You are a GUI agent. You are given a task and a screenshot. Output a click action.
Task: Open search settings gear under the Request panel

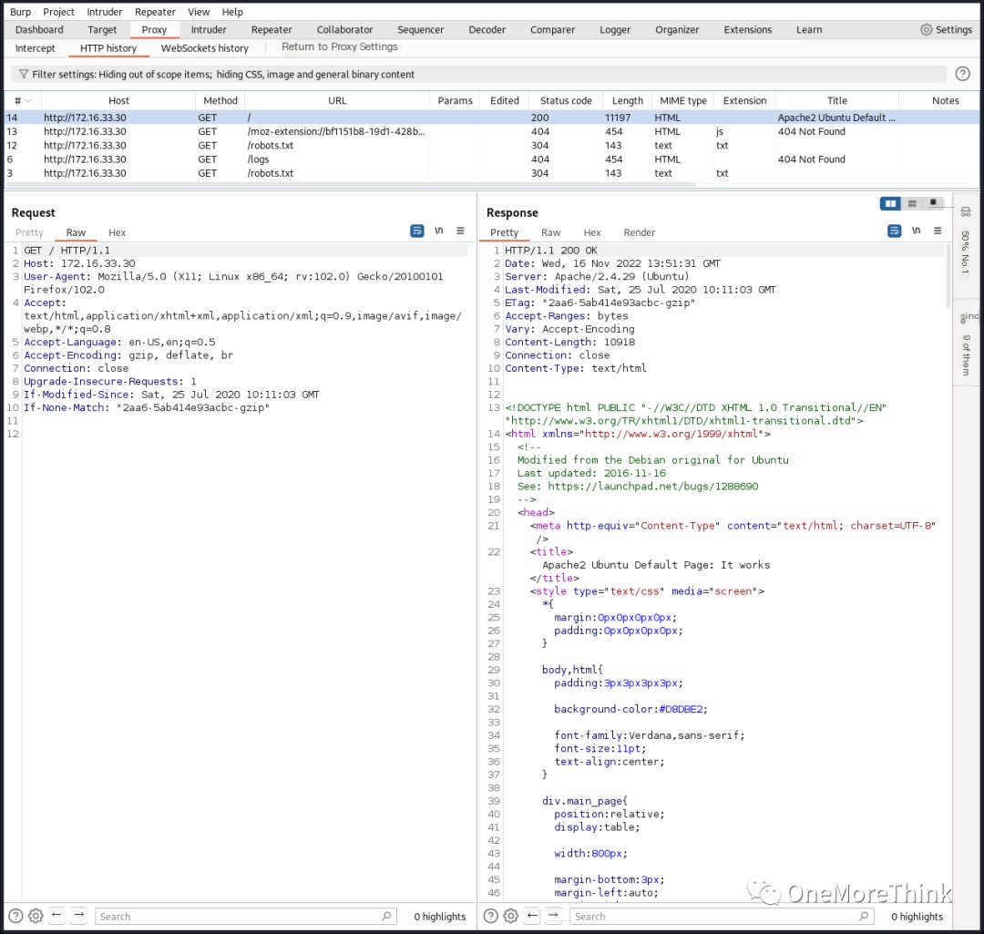coord(36,916)
